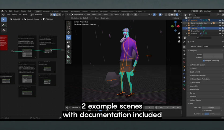Open the Options button in the viewport header

pyautogui.click(x=177, y=18)
